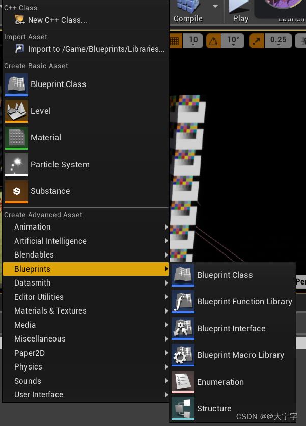Expand the Datasmith submenu
The width and height of the screenshot is (306, 426).
pos(86,283)
